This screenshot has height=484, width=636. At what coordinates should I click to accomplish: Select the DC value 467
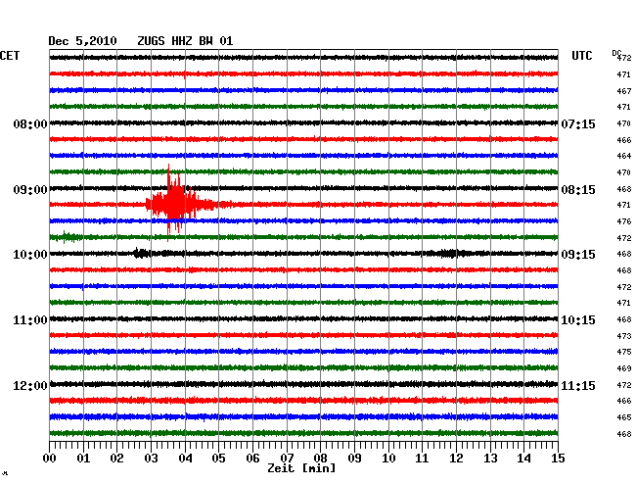(x=624, y=91)
